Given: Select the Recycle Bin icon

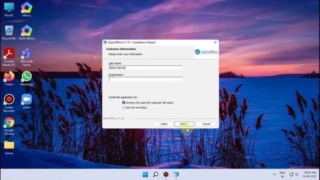Looking at the screenshot, I should [x=9, y=32].
